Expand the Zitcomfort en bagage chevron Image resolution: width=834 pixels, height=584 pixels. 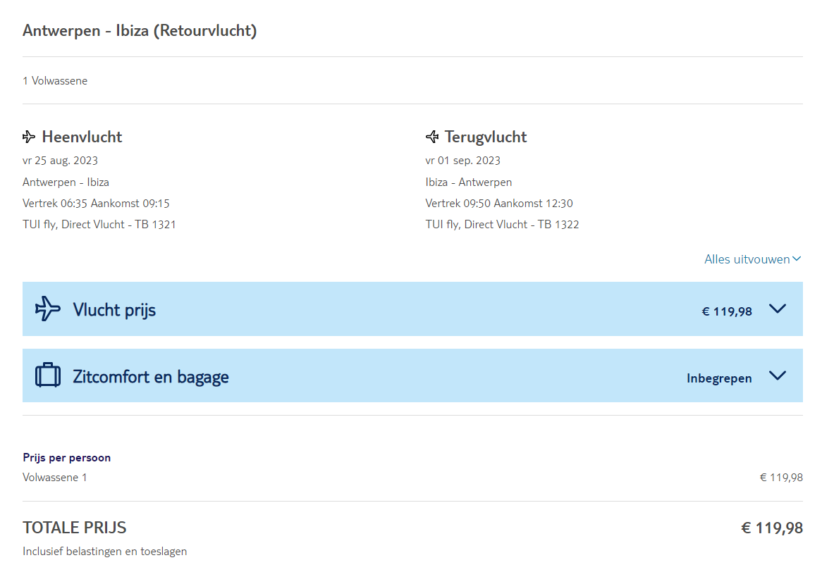click(x=777, y=375)
